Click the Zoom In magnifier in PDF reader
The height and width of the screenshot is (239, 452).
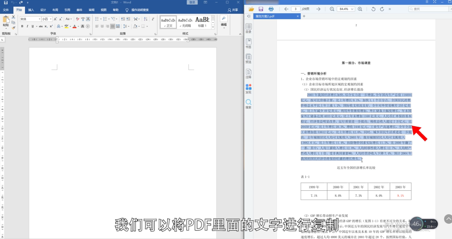[360, 9]
